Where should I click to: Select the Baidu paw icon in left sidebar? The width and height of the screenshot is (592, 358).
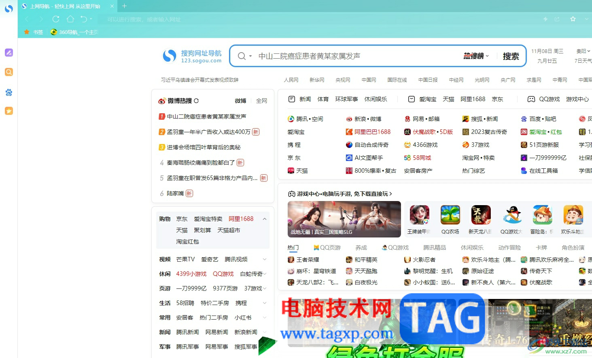[x=8, y=93]
